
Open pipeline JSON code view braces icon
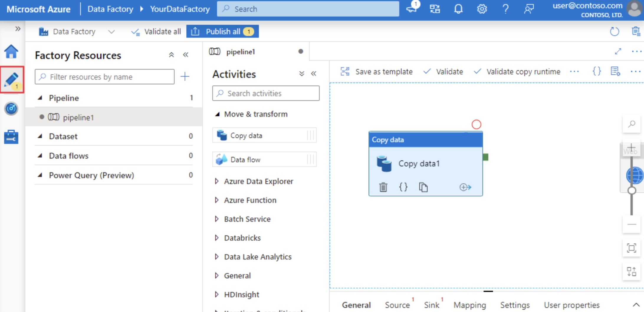click(596, 71)
